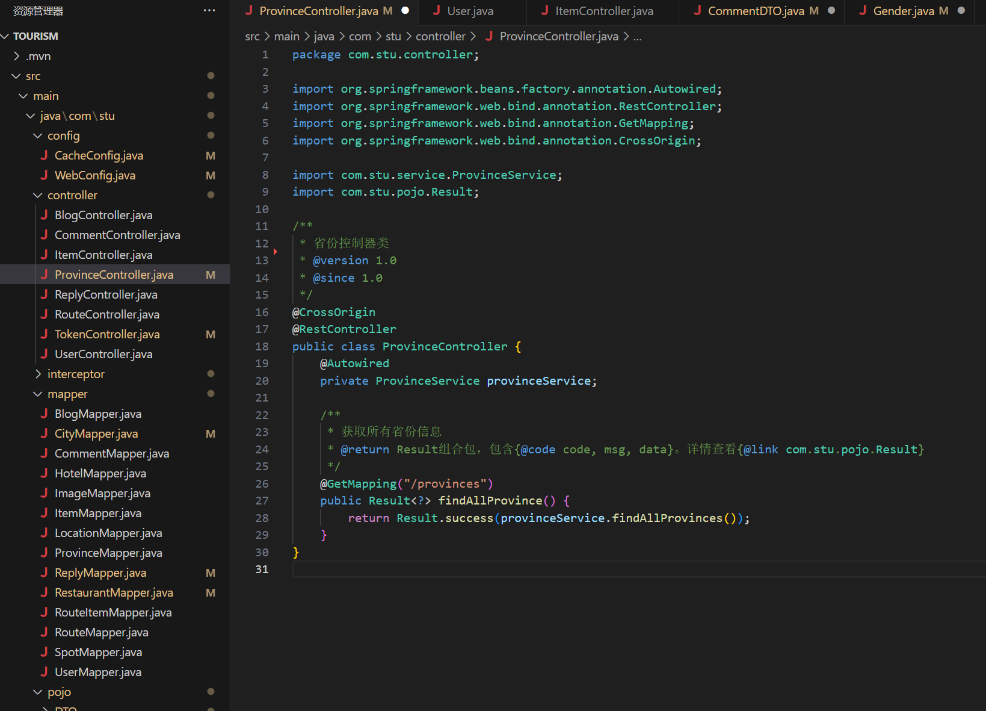Image resolution: width=986 pixels, height=711 pixels.
Task: Click the Java icon beside CityMapper.java
Action: (x=44, y=433)
